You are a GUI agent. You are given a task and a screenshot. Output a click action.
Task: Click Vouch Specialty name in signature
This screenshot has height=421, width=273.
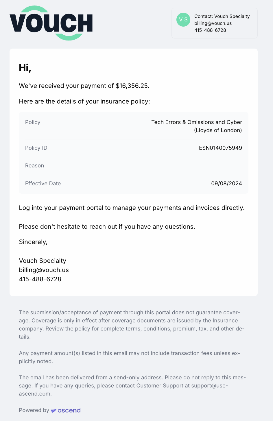point(43,261)
